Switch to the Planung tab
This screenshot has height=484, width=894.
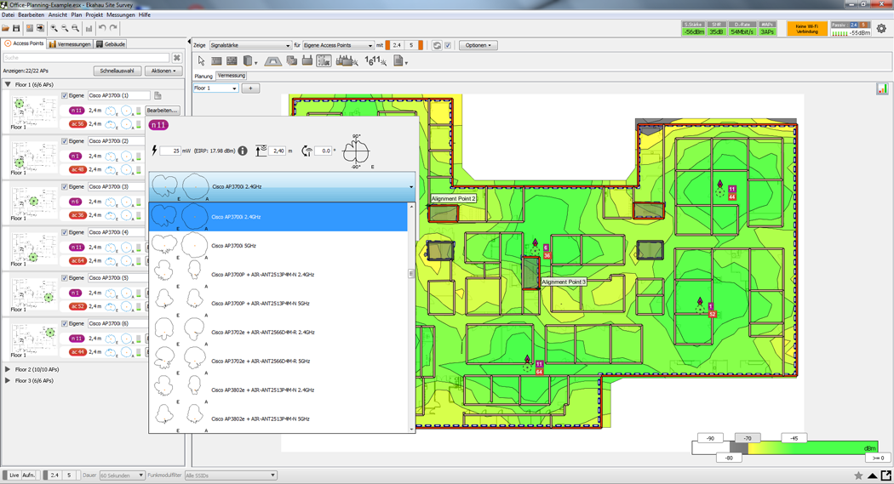203,76
